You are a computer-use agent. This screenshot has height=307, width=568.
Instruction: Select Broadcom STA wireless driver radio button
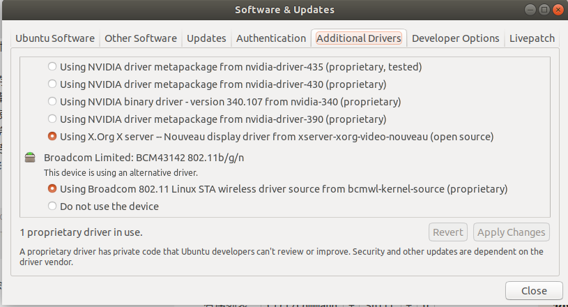[x=52, y=188]
